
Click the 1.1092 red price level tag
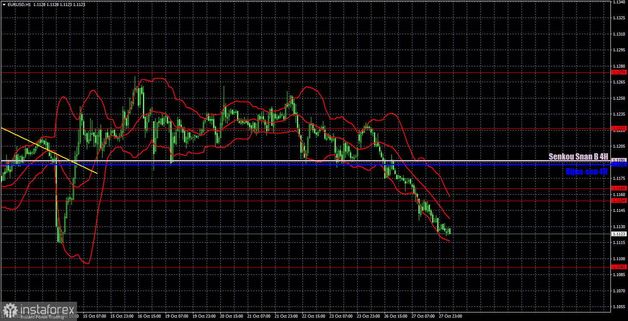(x=619, y=267)
